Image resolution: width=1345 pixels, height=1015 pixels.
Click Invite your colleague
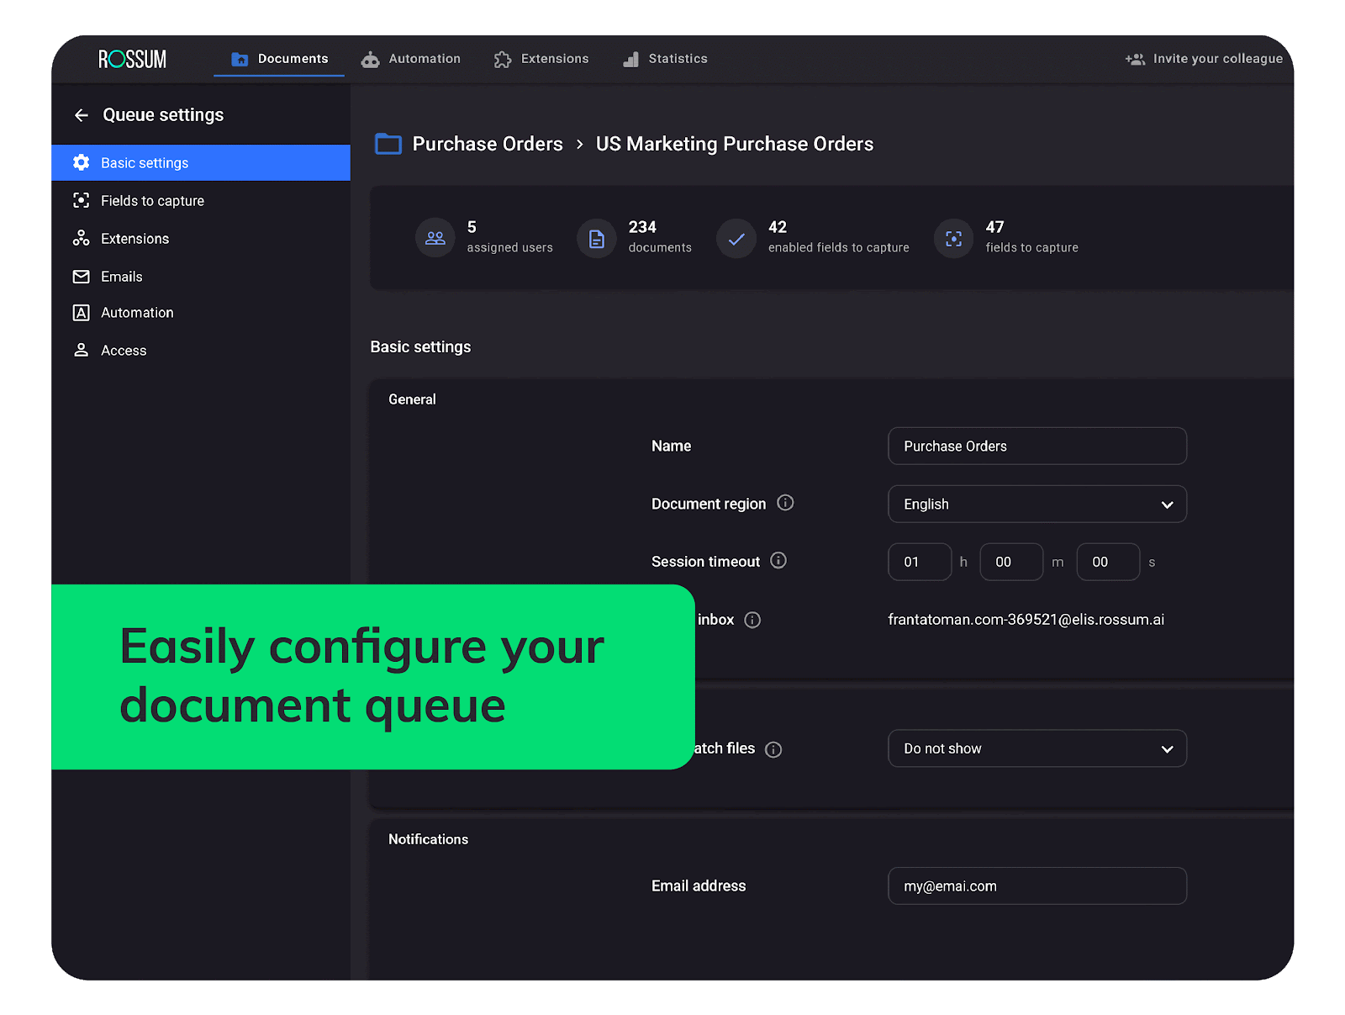pyautogui.click(x=1204, y=59)
